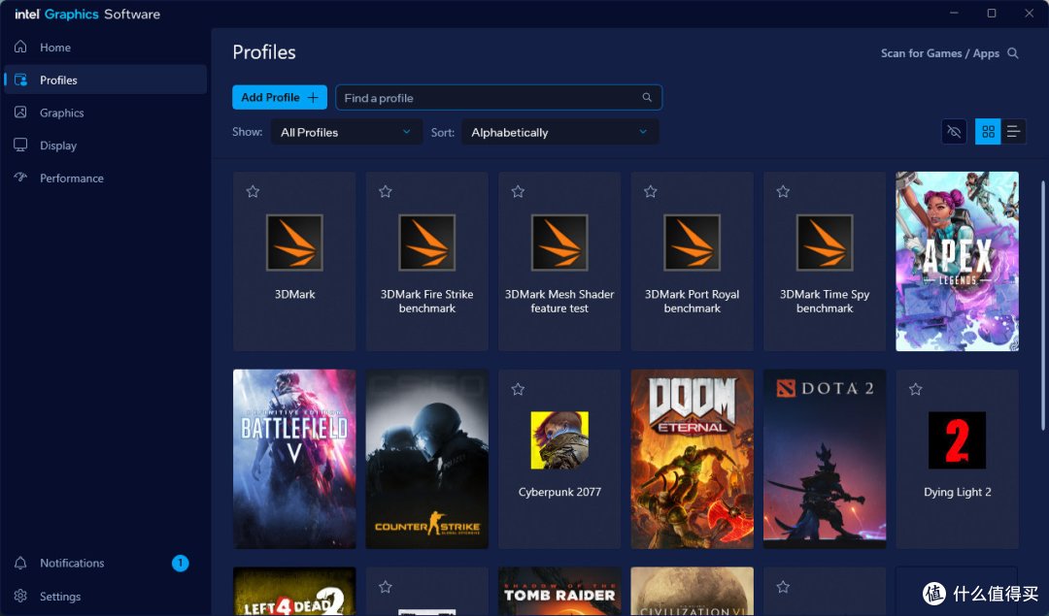Image resolution: width=1049 pixels, height=616 pixels.
Task: Favorite the 3DMark Fire Strike star
Action: [385, 192]
